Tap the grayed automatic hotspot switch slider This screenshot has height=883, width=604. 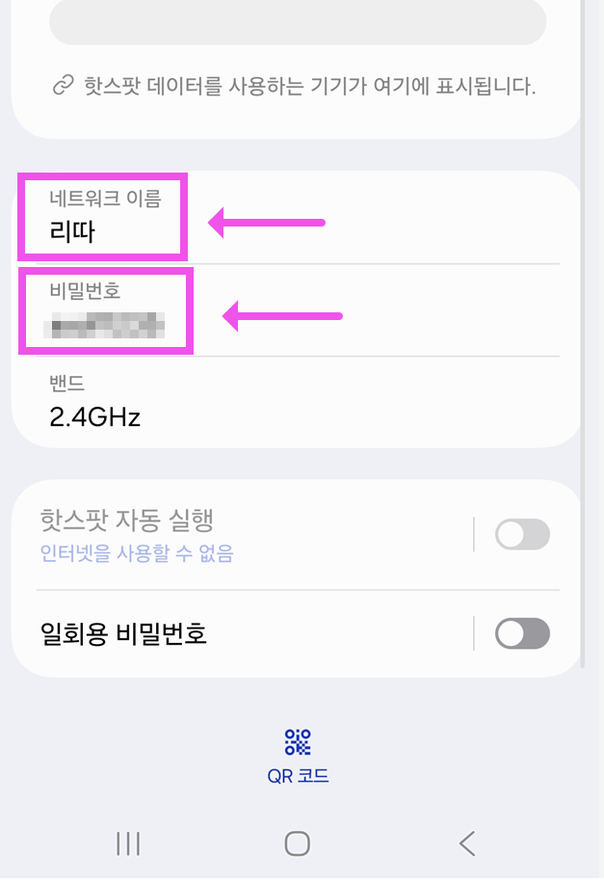pos(523,534)
